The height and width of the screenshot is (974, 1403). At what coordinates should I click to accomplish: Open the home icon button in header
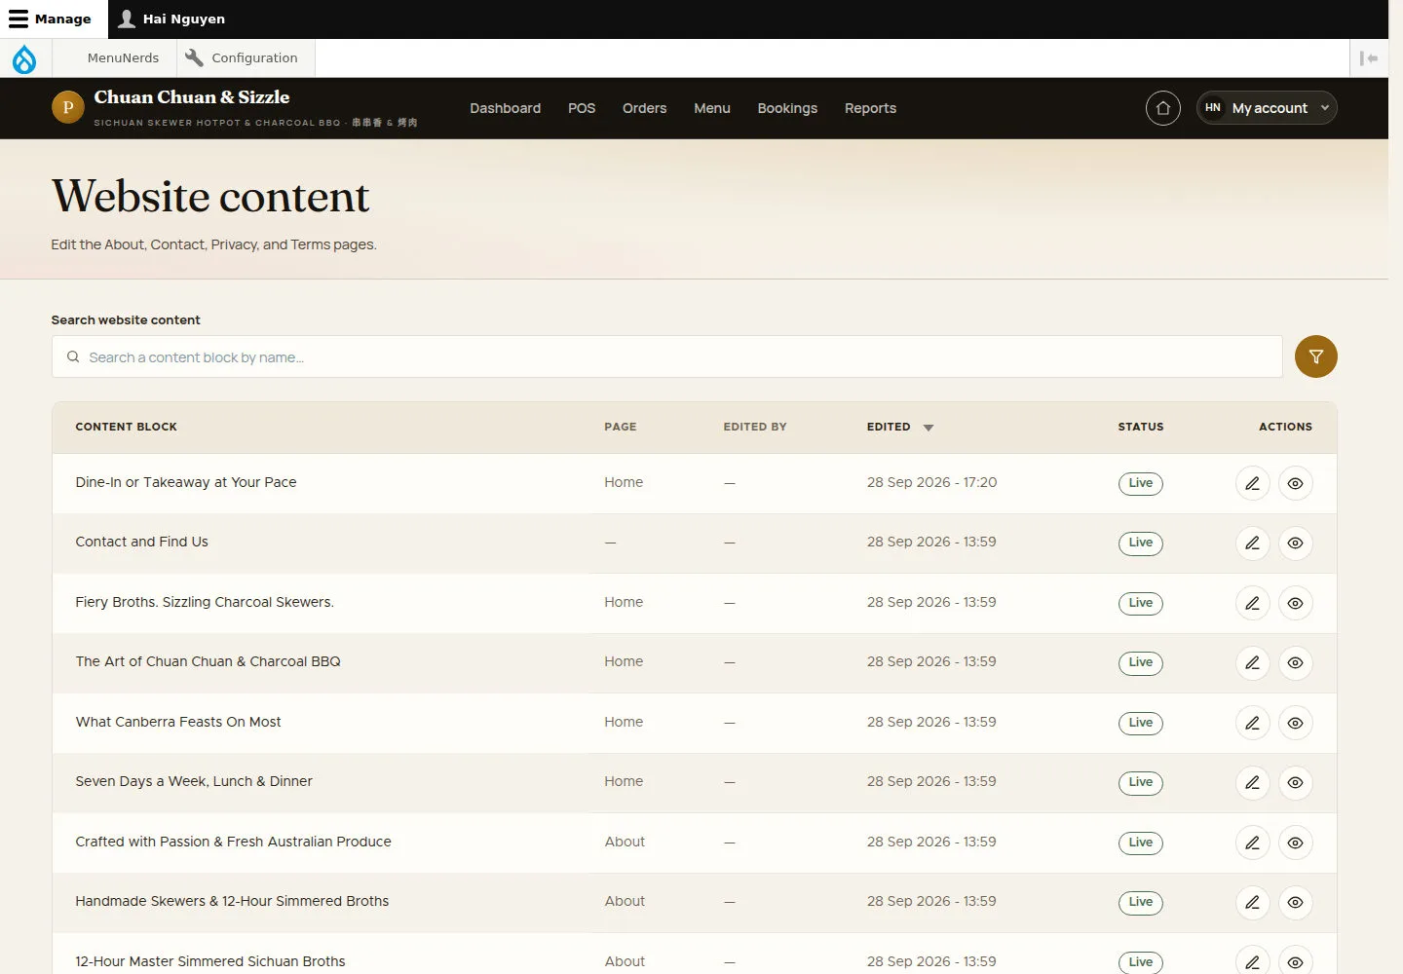pyautogui.click(x=1163, y=108)
